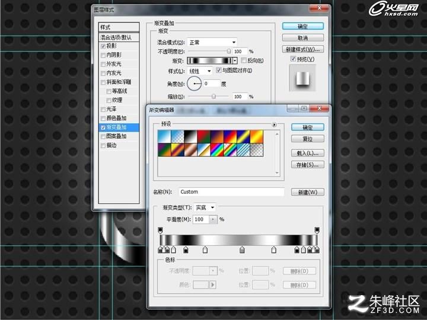Select the 图案叠加 pattern overlay row
427x320 pixels.
pos(119,136)
